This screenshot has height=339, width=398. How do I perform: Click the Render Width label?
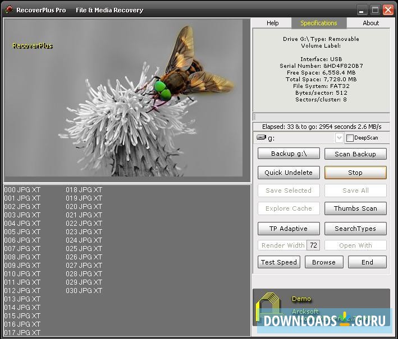283,245
